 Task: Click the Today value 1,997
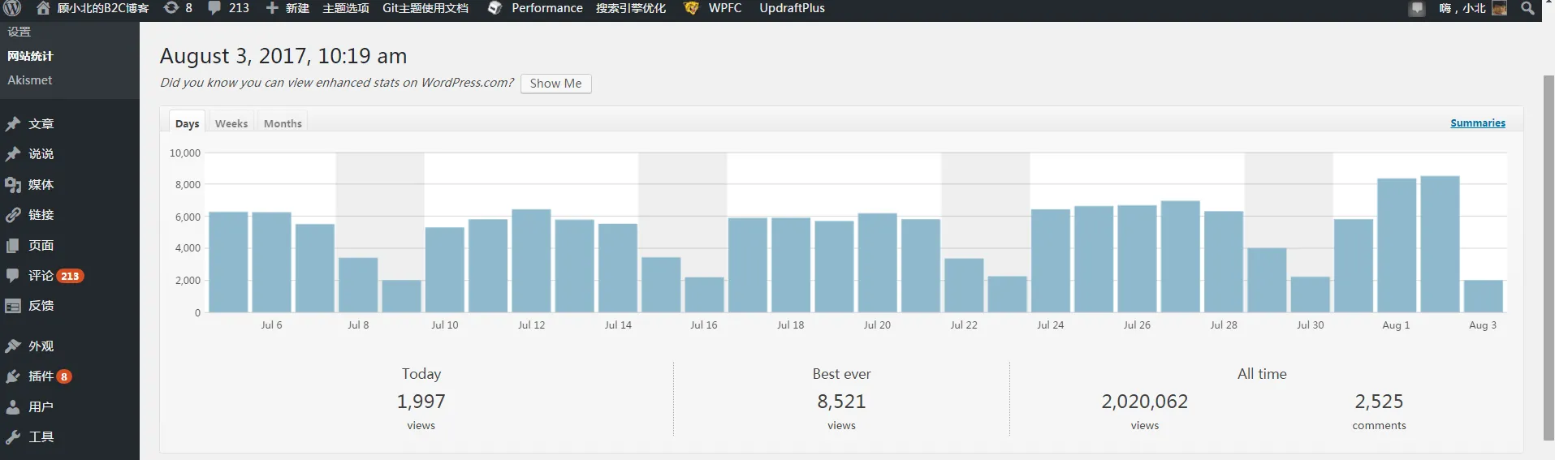tap(421, 402)
